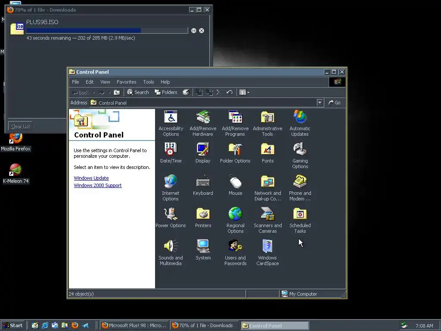Viewport: 441px width, 331px height.
Task: Open Scanners and Cameras applet
Action: (267, 220)
